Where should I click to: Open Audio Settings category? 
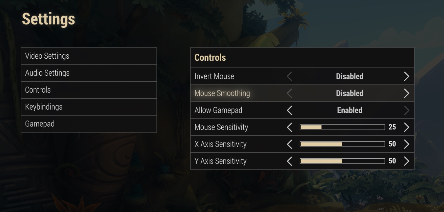pos(89,73)
